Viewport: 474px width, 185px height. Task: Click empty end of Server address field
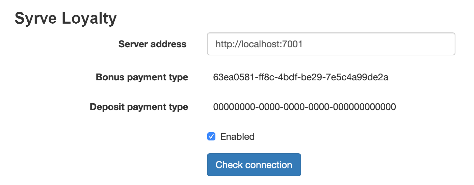pos(378,44)
